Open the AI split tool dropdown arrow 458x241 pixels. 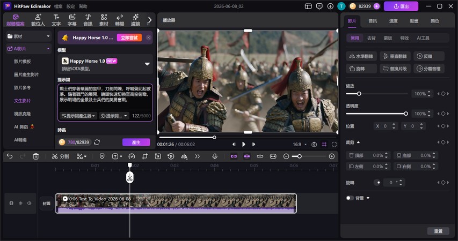point(85,157)
